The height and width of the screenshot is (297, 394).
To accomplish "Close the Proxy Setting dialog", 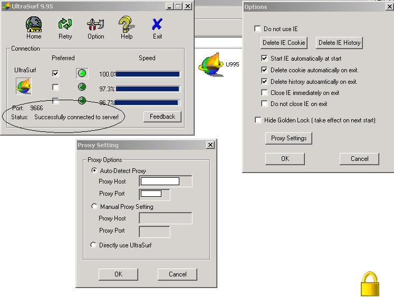I will [x=210, y=145].
